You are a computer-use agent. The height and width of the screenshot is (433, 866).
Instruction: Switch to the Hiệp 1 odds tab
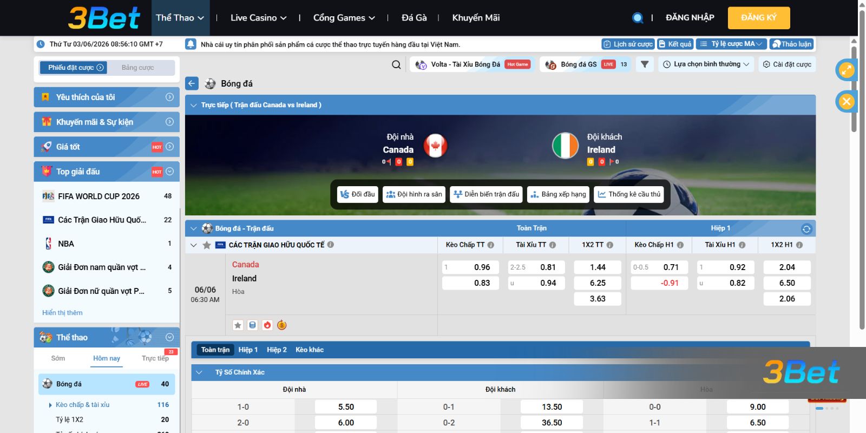[x=248, y=350]
